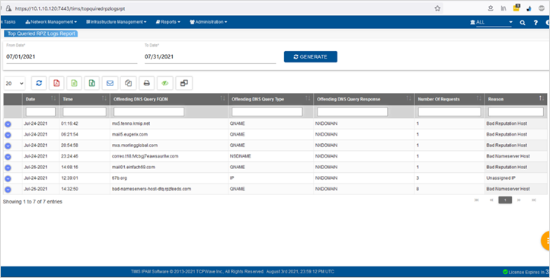Expand row for mx5.tenno.kmip.net

[8, 124]
